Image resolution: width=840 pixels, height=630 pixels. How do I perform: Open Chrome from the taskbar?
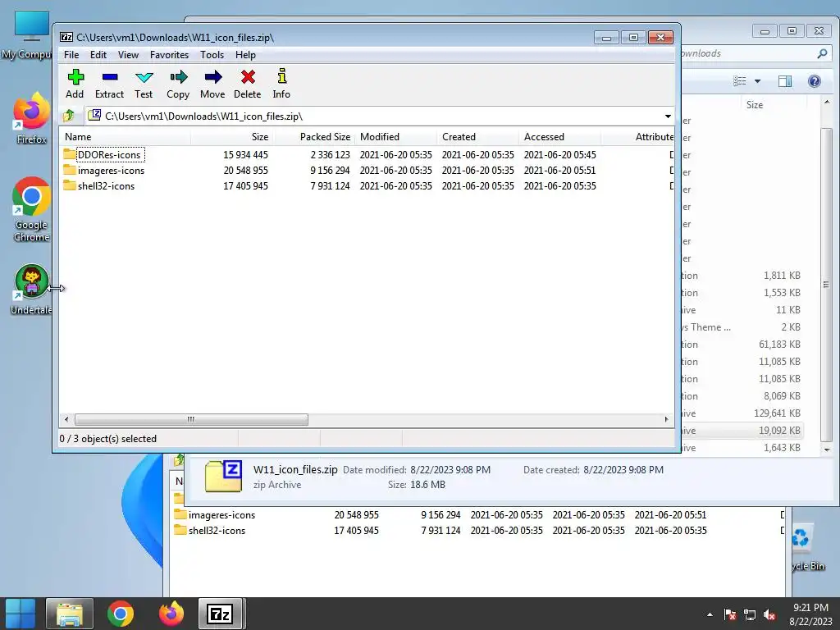click(120, 614)
